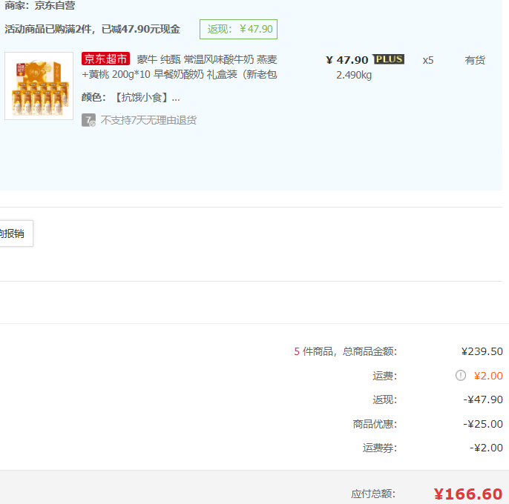This screenshot has width=509, height=504.
Task: Click the -¥47.90 cashback amount
Action: click(x=483, y=399)
